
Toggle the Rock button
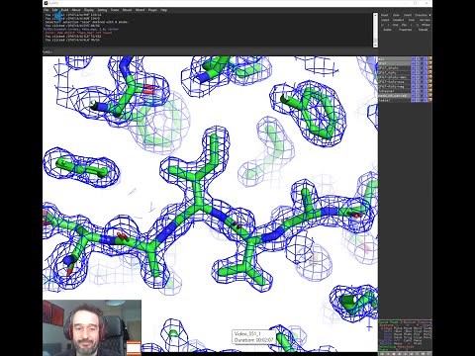pos(412,20)
